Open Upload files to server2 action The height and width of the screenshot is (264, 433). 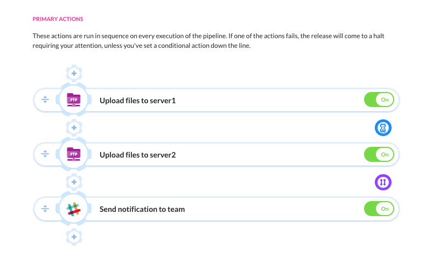(137, 155)
